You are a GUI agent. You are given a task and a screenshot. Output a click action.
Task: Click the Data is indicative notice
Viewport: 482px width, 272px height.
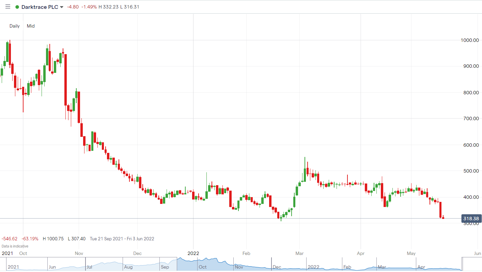[15, 246]
